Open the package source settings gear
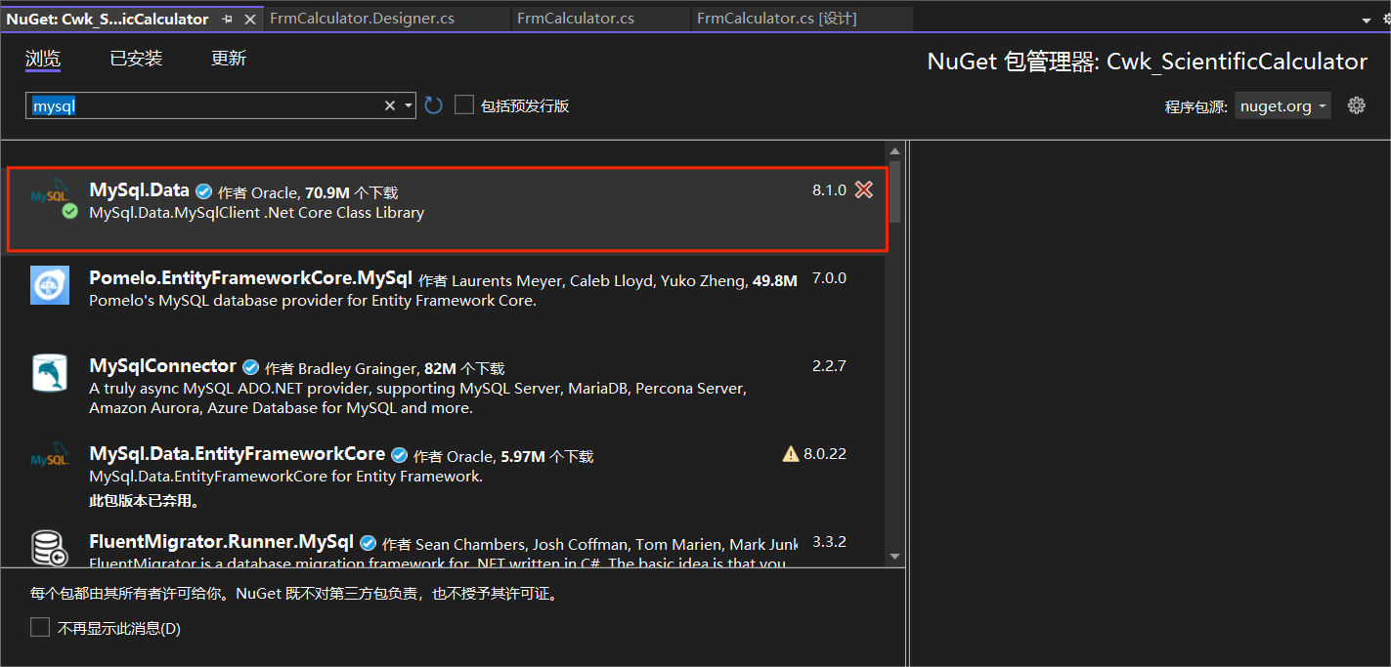The height and width of the screenshot is (667, 1391). [1357, 105]
